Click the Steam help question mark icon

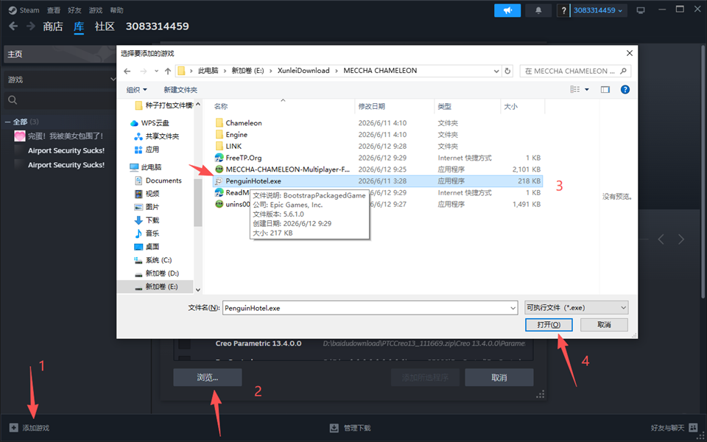pos(563,10)
